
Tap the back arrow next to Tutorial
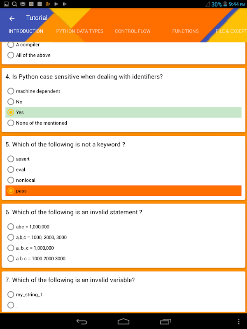click(x=12, y=19)
